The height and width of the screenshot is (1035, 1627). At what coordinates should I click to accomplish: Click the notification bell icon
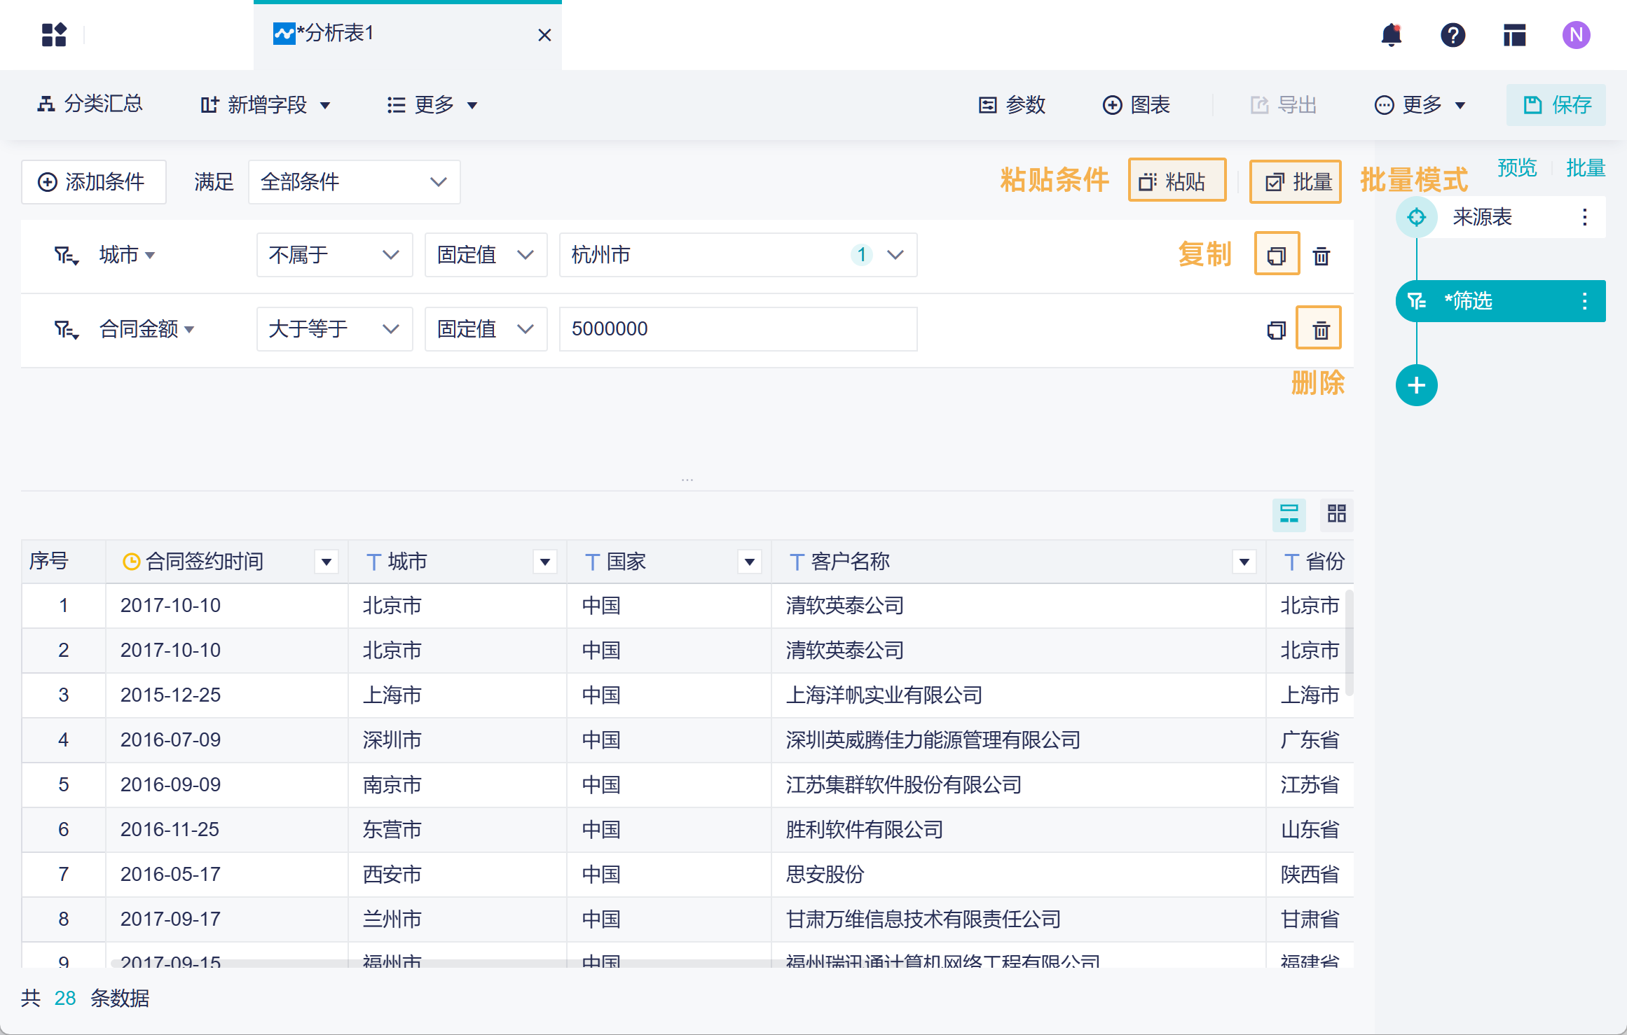(1391, 35)
